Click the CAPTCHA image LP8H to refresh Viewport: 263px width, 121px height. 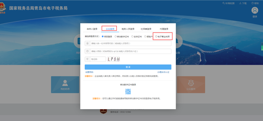point(114,59)
